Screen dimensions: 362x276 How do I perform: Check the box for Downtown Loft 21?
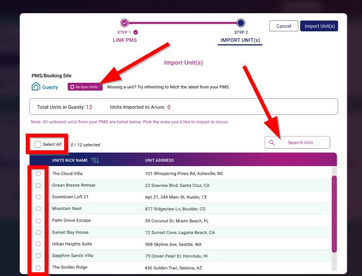click(38, 197)
